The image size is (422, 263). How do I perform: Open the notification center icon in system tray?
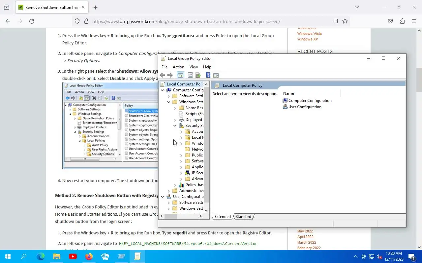tap(411, 256)
